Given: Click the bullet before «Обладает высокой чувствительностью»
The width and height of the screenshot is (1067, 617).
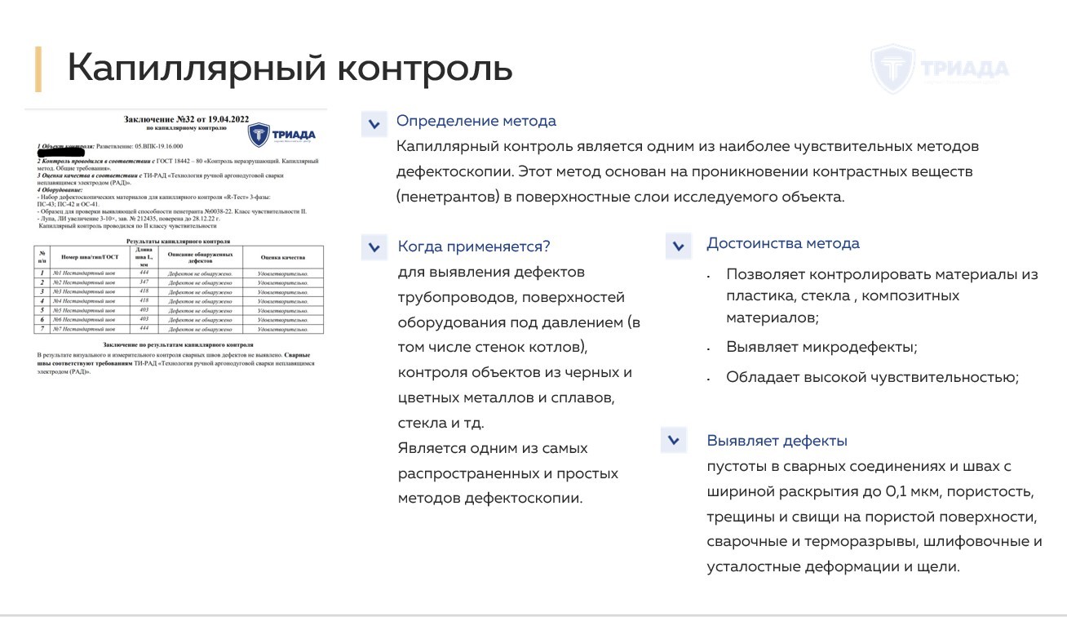Looking at the screenshot, I should pos(707,380).
